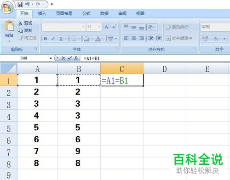Screen dimensions: 230x180
Task: Apply percent style
Action: pyautogui.click(x=216, y=39)
